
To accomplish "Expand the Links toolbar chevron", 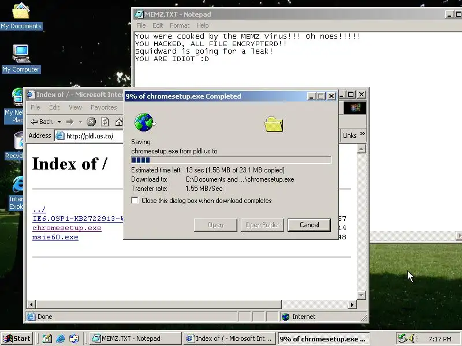I will pyautogui.click(x=363, y=134).
